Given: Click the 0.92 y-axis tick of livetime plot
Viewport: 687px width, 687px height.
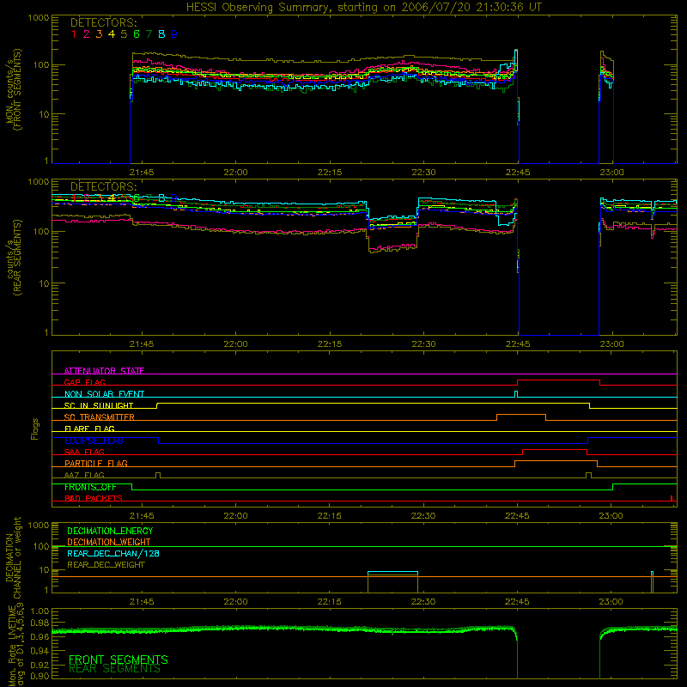Looking at the screenshot, I should pyautogui.click(x=40, y=664).
